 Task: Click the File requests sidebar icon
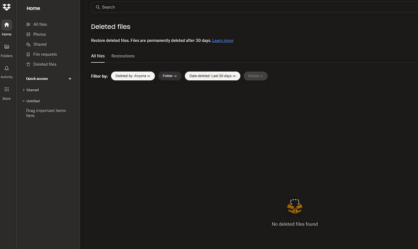coord(28,54)
